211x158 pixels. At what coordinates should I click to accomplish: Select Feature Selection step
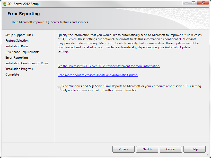(x=17, y=41)
